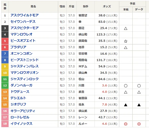149x129 pixels.
Task: Click blue number 7 badge
Action: 5,54
